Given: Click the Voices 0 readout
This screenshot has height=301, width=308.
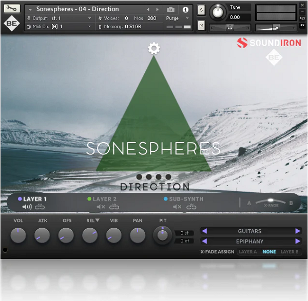Looking at the screenshot, I should tap(126, 18).
